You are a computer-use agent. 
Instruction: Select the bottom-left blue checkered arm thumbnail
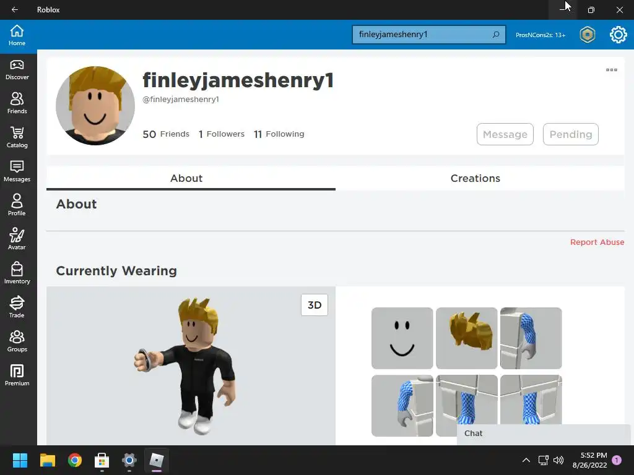click(402, 406)
